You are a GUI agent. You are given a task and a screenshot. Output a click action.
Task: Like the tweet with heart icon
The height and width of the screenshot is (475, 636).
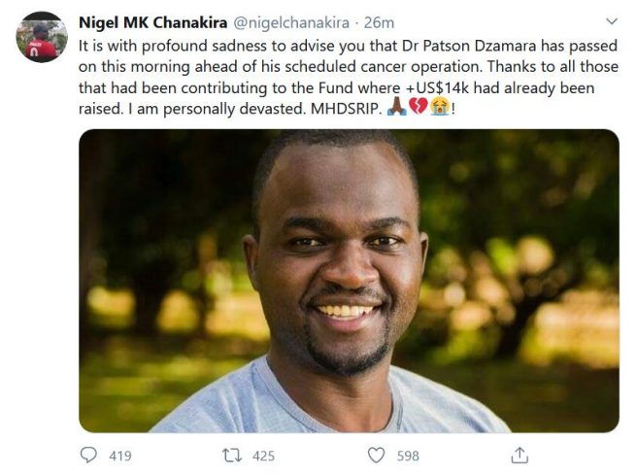click(377, 455)
